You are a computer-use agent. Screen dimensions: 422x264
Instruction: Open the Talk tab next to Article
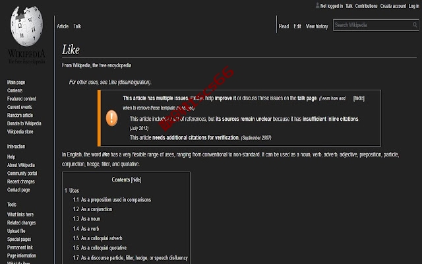coord(77,26)
